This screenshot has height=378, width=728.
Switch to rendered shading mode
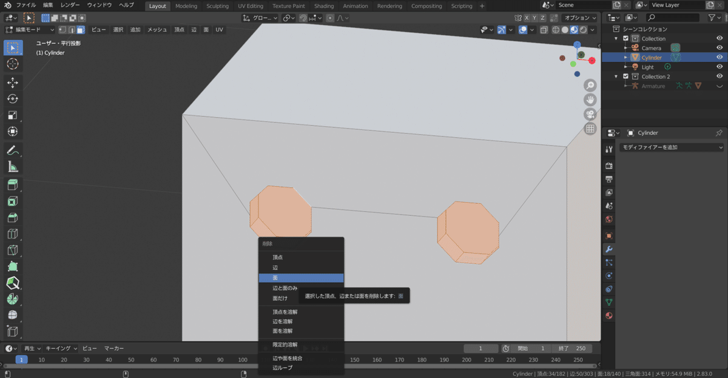(583, 30)
